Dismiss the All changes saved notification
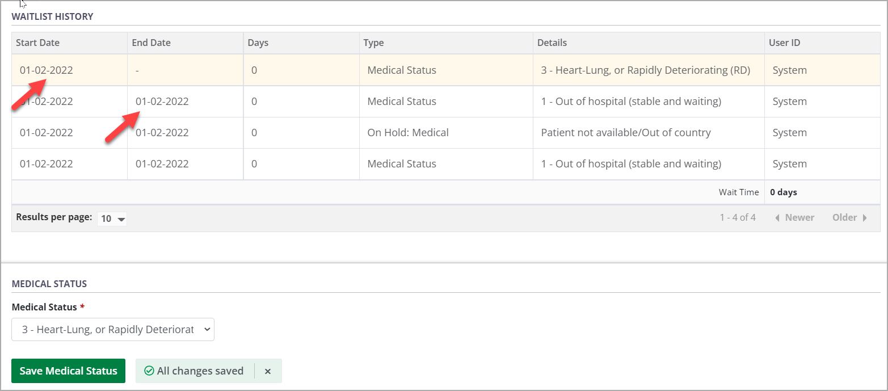888x391 pixels. point(268,371)
